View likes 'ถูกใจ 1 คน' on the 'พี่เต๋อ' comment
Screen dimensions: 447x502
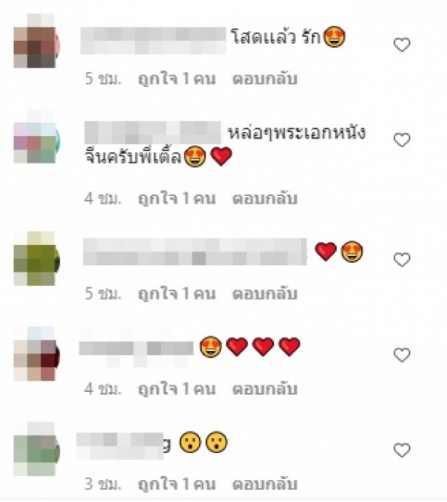177,198
